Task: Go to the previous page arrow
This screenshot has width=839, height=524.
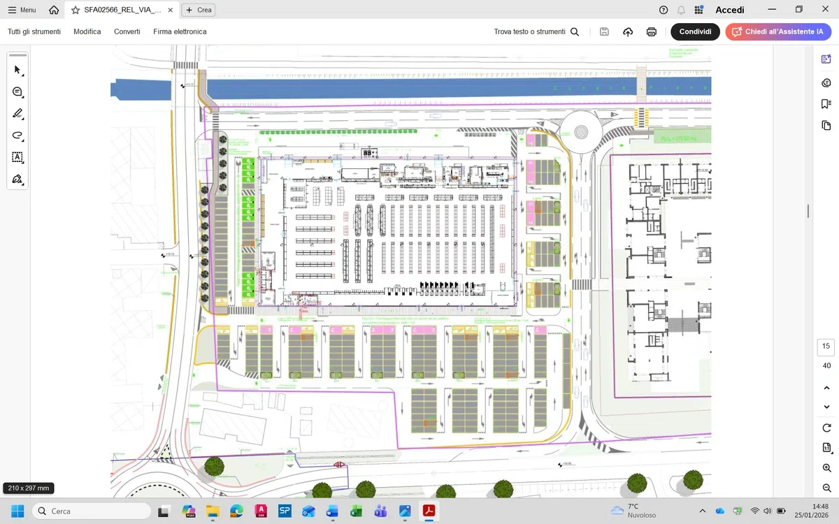Action: [x=826, y=388]
